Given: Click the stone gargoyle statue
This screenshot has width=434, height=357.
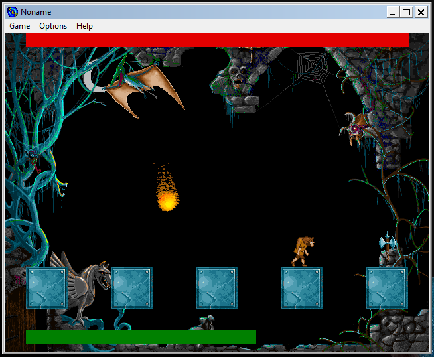Looking at the screenshot, I should click(86, 285).
